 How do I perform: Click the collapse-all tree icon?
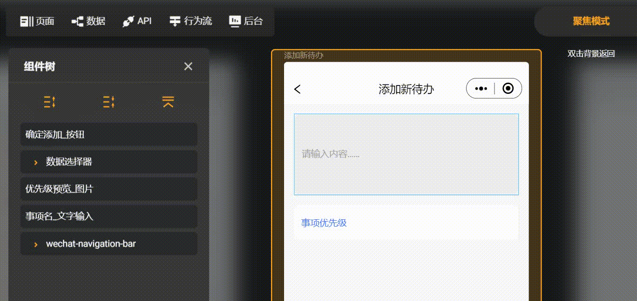[168, 102]
